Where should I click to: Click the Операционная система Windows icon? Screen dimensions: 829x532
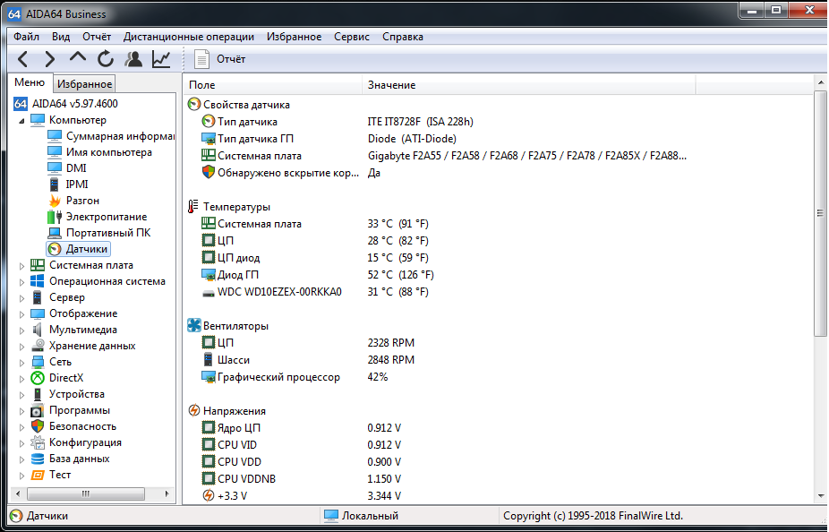(x=38, y=281)
